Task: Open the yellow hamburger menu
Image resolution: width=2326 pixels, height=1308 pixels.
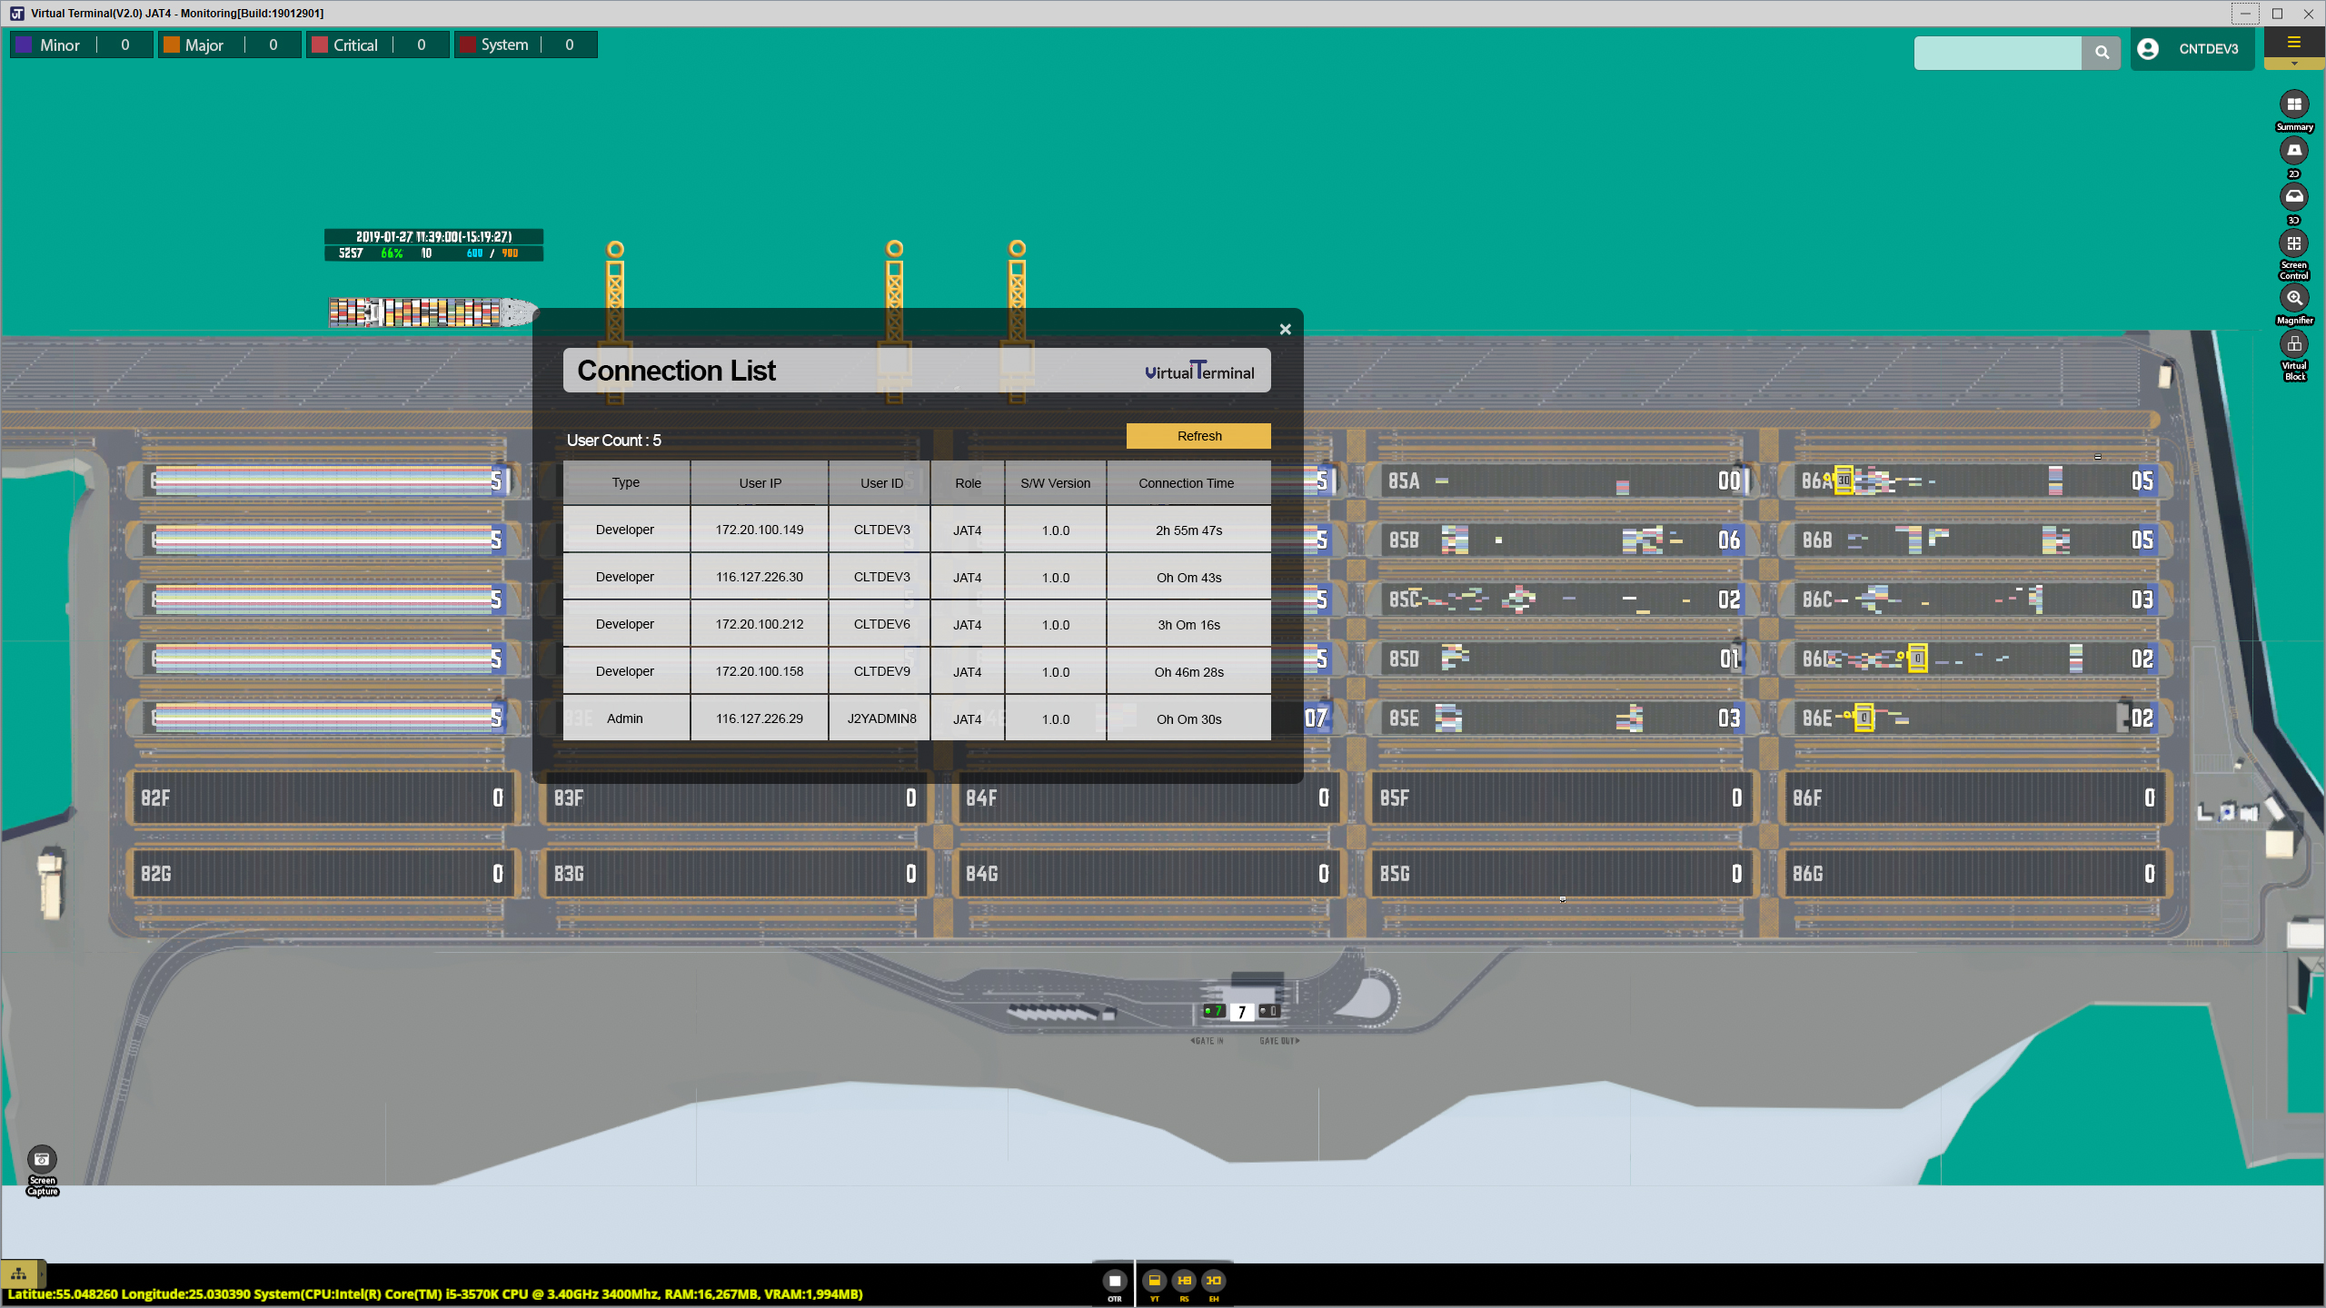Action: [x=2293, y=43]
